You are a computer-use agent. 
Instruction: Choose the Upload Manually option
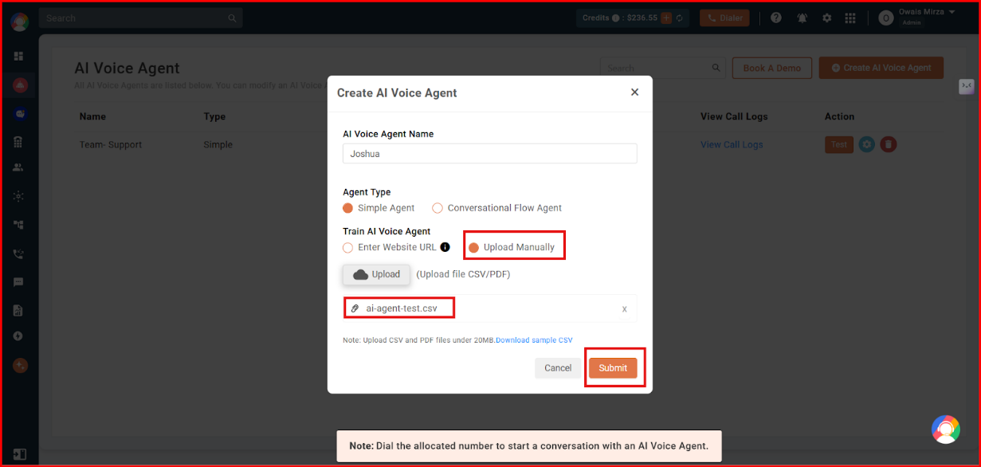pos(473,247)
